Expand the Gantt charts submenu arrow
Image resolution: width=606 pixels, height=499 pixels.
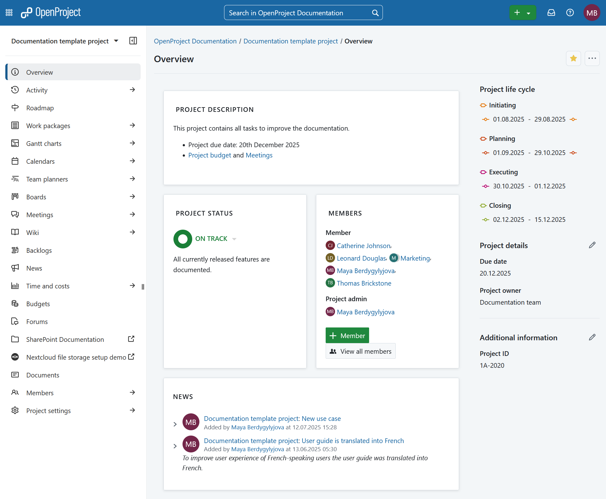(x=133, y=143)
